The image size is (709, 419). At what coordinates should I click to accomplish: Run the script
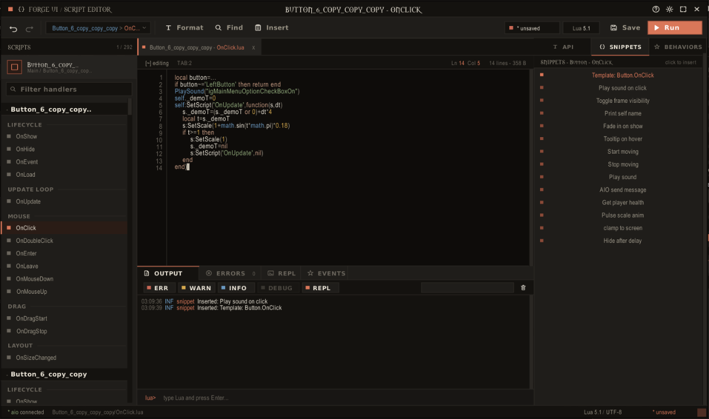coord(674,28)
